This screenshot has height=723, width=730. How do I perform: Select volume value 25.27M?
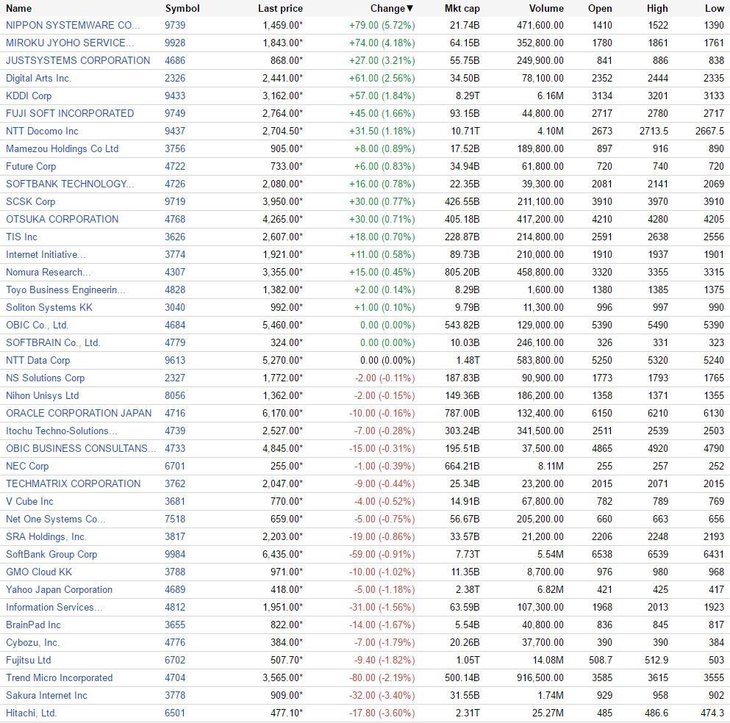click(x=548, y=713)
